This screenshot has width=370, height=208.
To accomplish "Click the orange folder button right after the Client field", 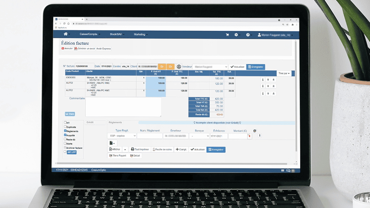I will pos(162,67).
